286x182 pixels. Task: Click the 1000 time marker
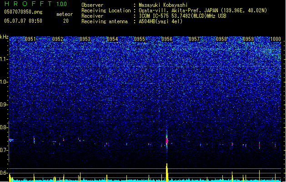[x=276, y=39]
